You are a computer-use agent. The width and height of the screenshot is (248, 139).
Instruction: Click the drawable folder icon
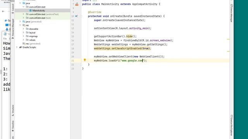click(x=27, y=29)
